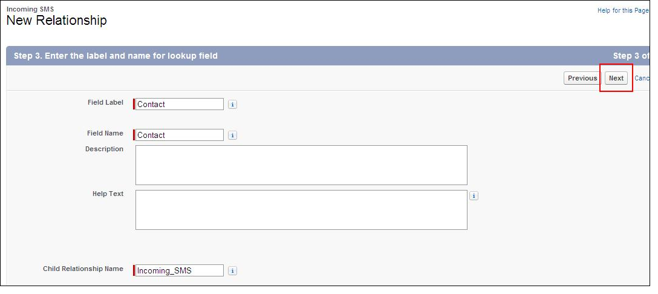658x294 pixels.
Task: Go back with the Previous button
Action: 582,78
